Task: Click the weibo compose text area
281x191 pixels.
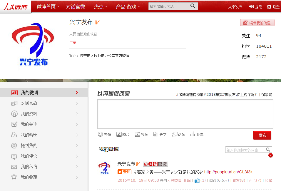Action: coord(185,114)
